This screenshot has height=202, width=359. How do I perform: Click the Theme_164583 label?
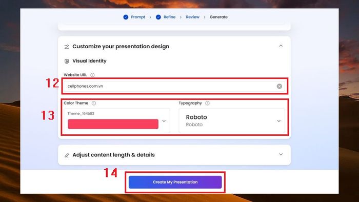coord(81,113)
